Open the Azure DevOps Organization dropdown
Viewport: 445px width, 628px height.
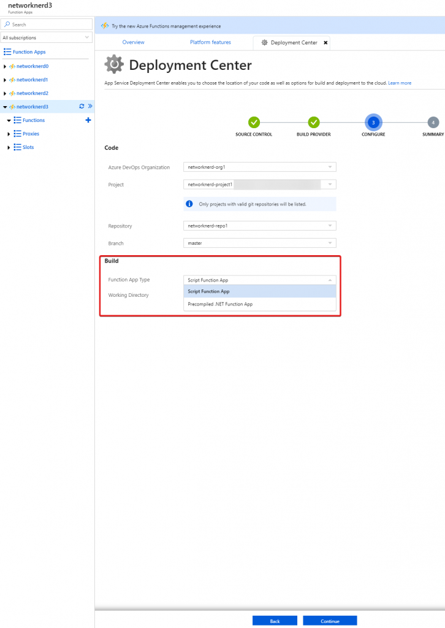[260, 167]
